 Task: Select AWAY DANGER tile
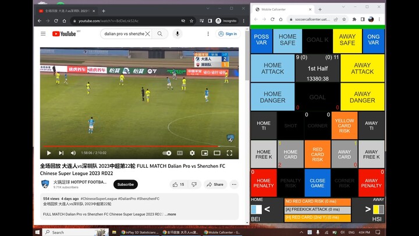(363, 97)
